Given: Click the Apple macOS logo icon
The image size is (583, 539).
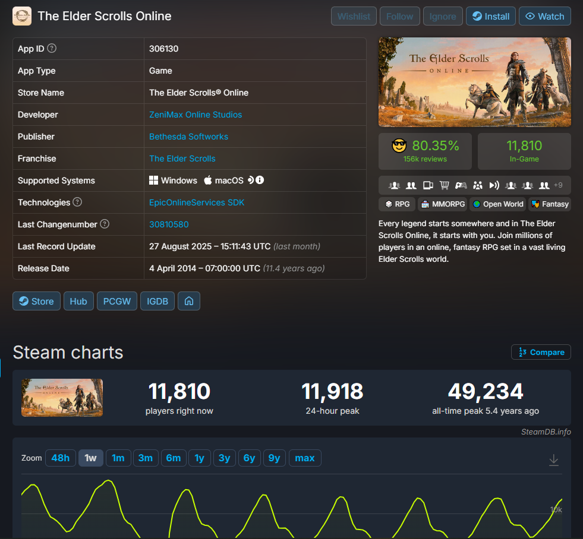Looking at the screenshot, I should coord(208,180).
